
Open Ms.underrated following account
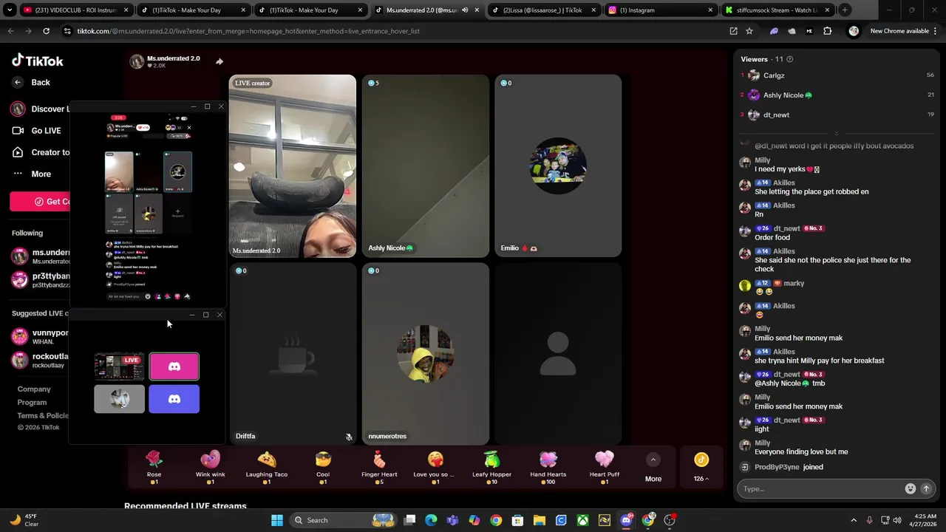40,256
